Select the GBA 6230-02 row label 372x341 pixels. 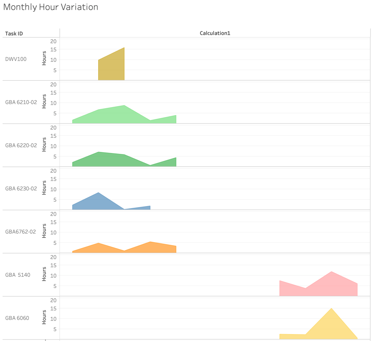[x=21, y=189]
